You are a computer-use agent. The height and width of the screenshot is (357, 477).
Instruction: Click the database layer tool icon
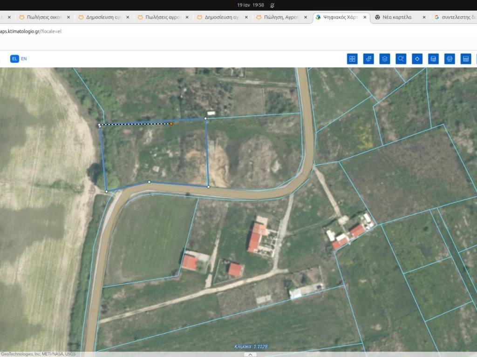coord(433,59)
